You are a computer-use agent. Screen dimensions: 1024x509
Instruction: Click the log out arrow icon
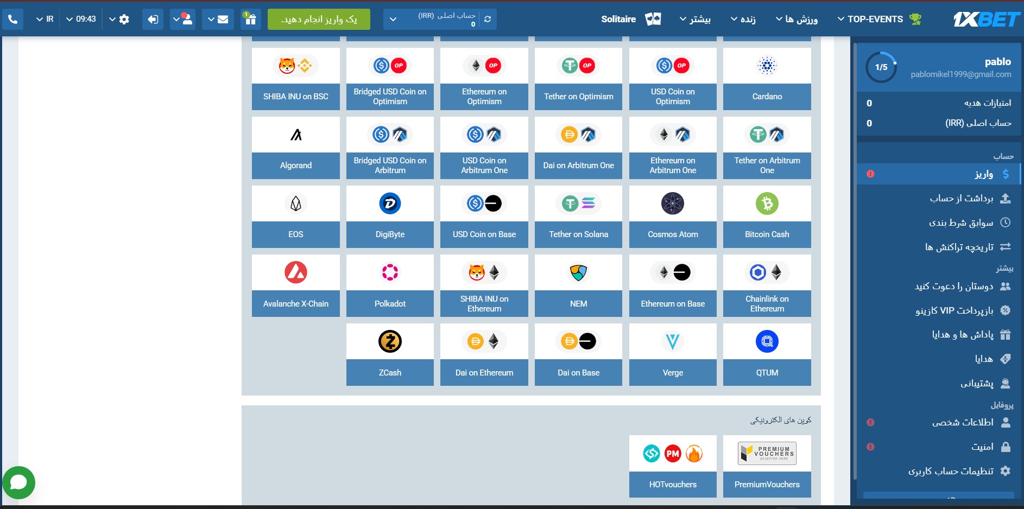(153, 19)
